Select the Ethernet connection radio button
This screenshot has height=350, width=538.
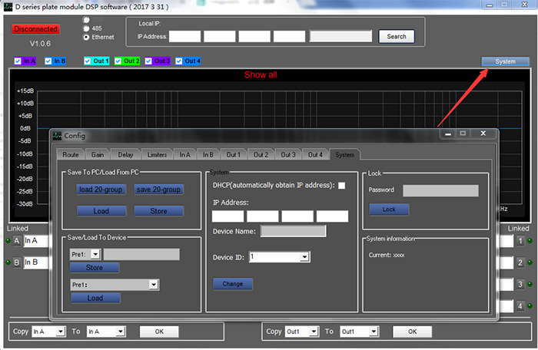click(86, 37)
